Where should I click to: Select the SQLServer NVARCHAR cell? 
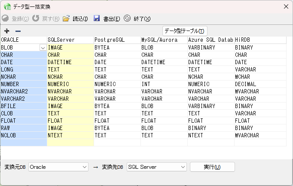(70, 91)
